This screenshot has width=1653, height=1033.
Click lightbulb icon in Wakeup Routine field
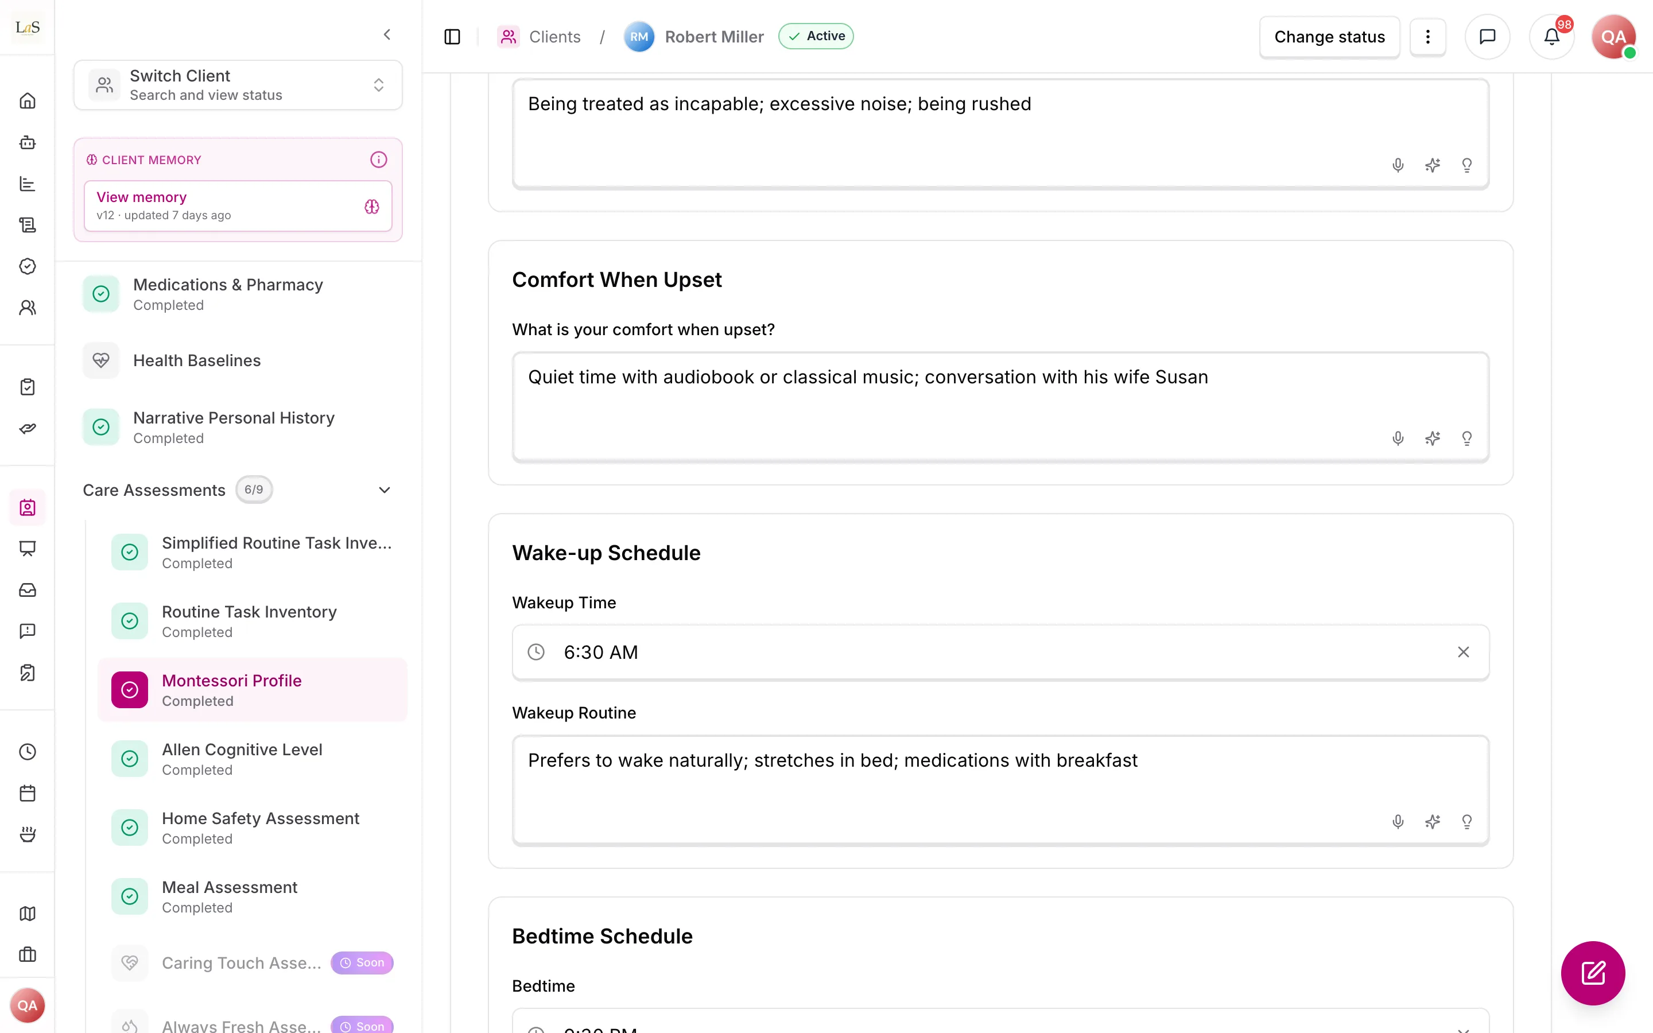pos(1466,822)
